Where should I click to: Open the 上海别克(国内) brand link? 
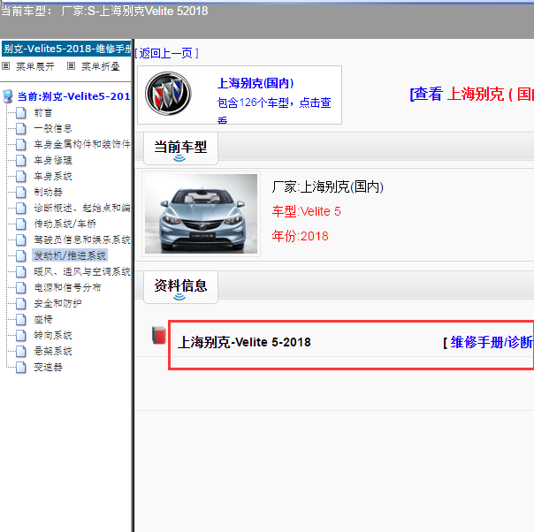click(256, 83)
